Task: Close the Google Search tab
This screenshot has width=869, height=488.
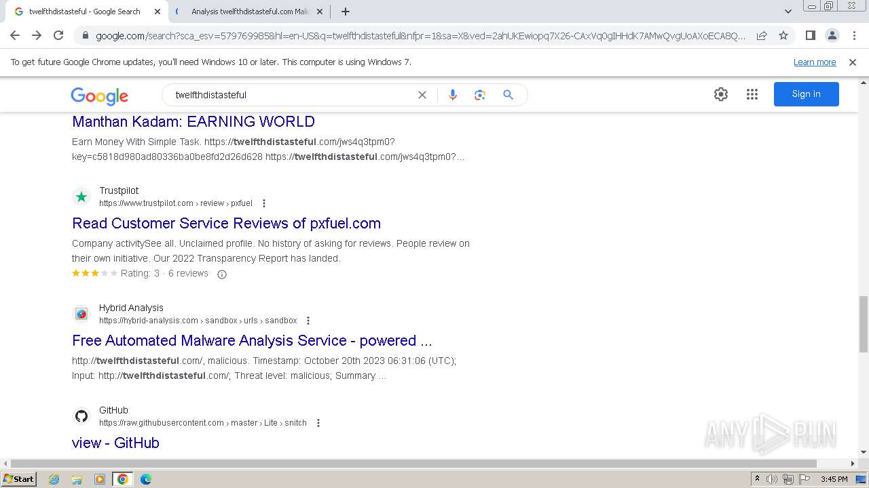Action: pyautogui.click(x=158, y=12)
